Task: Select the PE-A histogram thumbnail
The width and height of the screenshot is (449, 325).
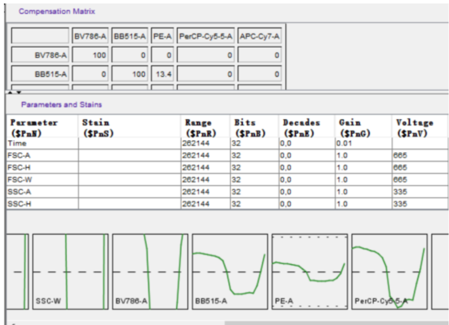Action: point(310,272)
